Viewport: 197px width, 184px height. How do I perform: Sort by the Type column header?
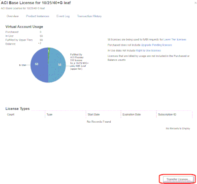pyautogui.click(x=49, y=115)
